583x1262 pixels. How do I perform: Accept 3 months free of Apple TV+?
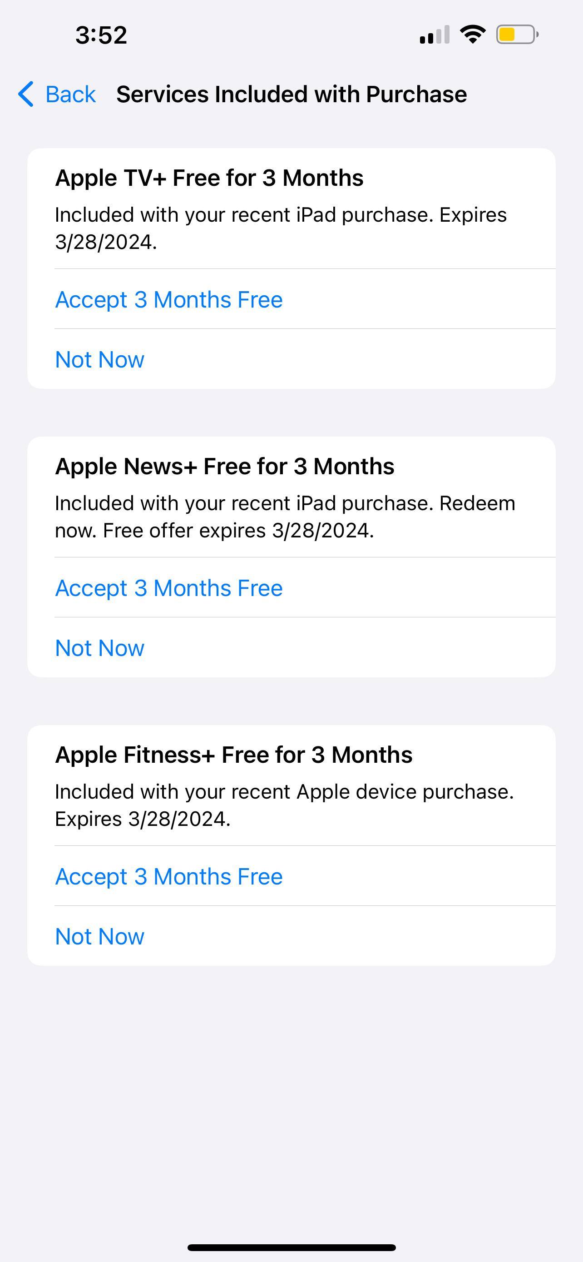coord(169,299)
